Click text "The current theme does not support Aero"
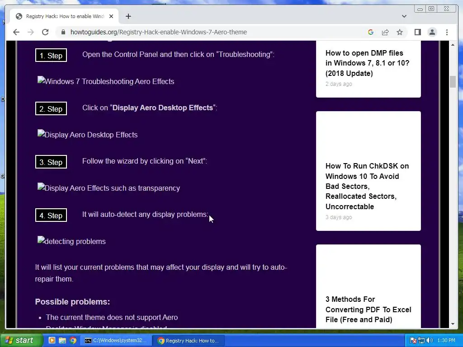This screenshot has width=463, height=347. click(x=112, y=317)
